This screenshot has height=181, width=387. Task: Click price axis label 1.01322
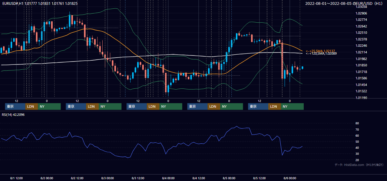pyautogui.click(x=361, y=91)
